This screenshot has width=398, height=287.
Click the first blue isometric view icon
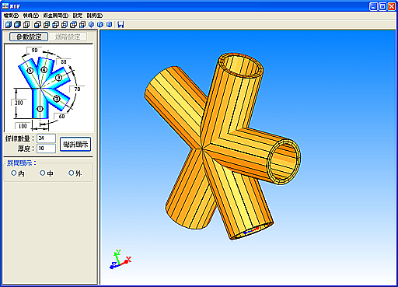tap(91, 25)
